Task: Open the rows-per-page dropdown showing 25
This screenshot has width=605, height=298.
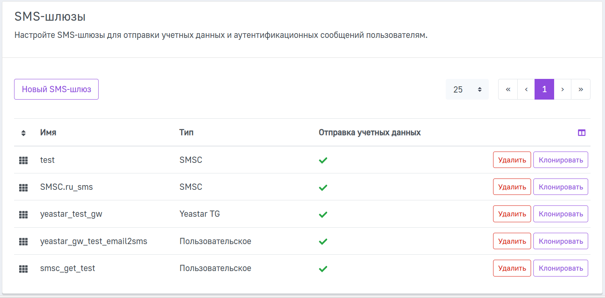Action: [x=467, y=89]
